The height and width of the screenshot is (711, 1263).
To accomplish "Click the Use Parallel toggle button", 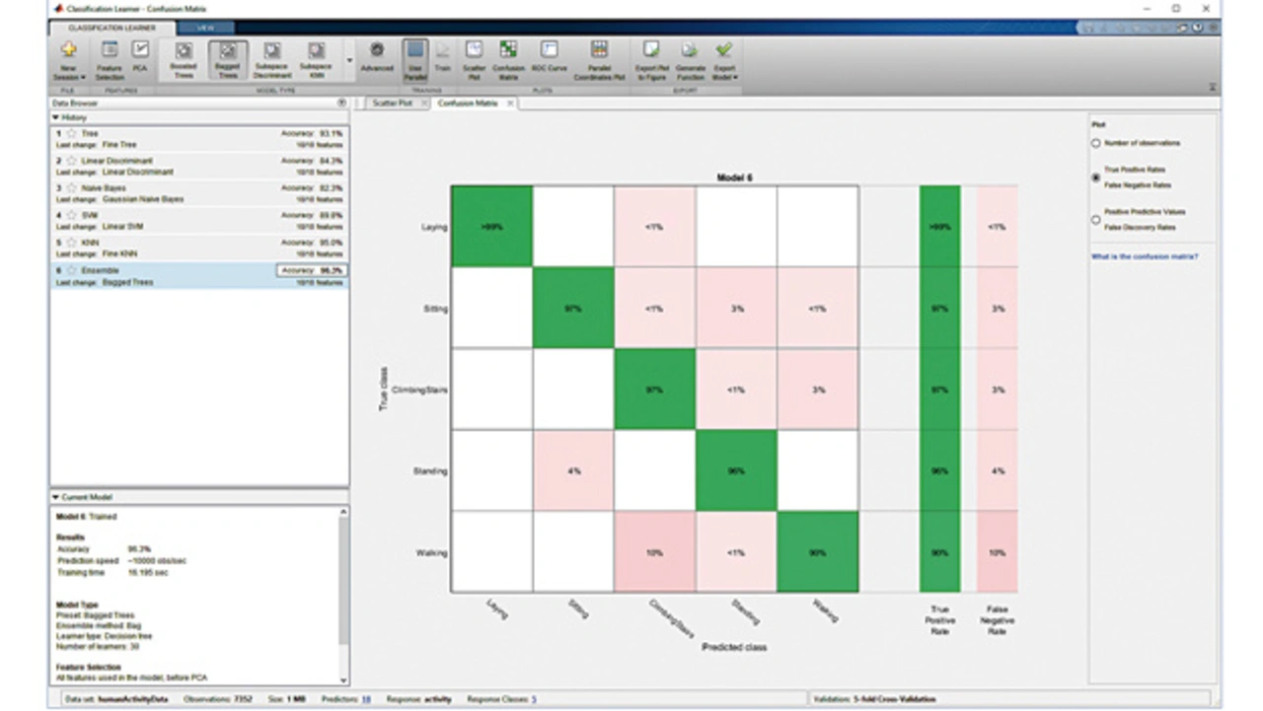I will 414,58.
